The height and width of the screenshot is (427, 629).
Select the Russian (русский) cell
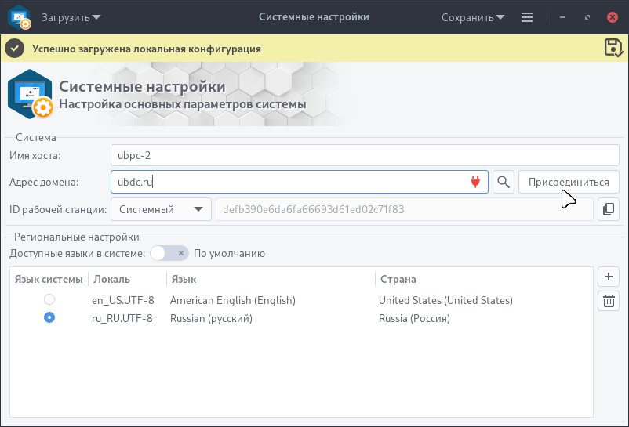click(x=211, y=318)
